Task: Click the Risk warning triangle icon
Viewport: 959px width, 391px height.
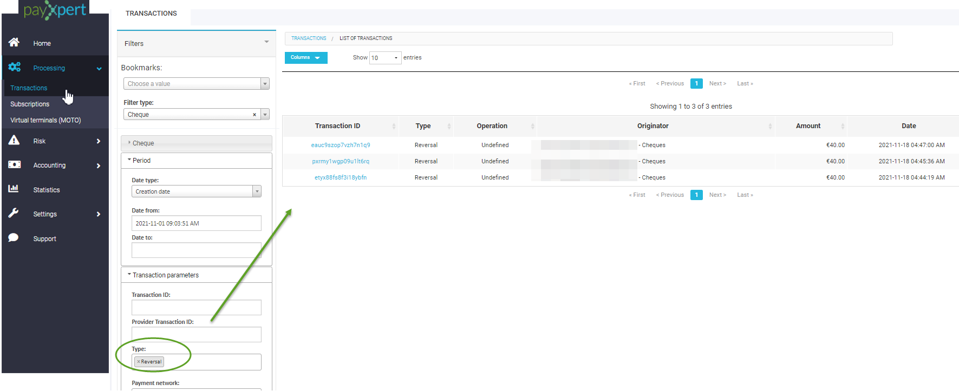Action: point(14,141)
